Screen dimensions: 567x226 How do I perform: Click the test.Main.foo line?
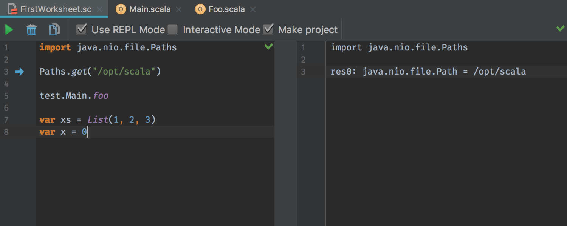[74, 96]
